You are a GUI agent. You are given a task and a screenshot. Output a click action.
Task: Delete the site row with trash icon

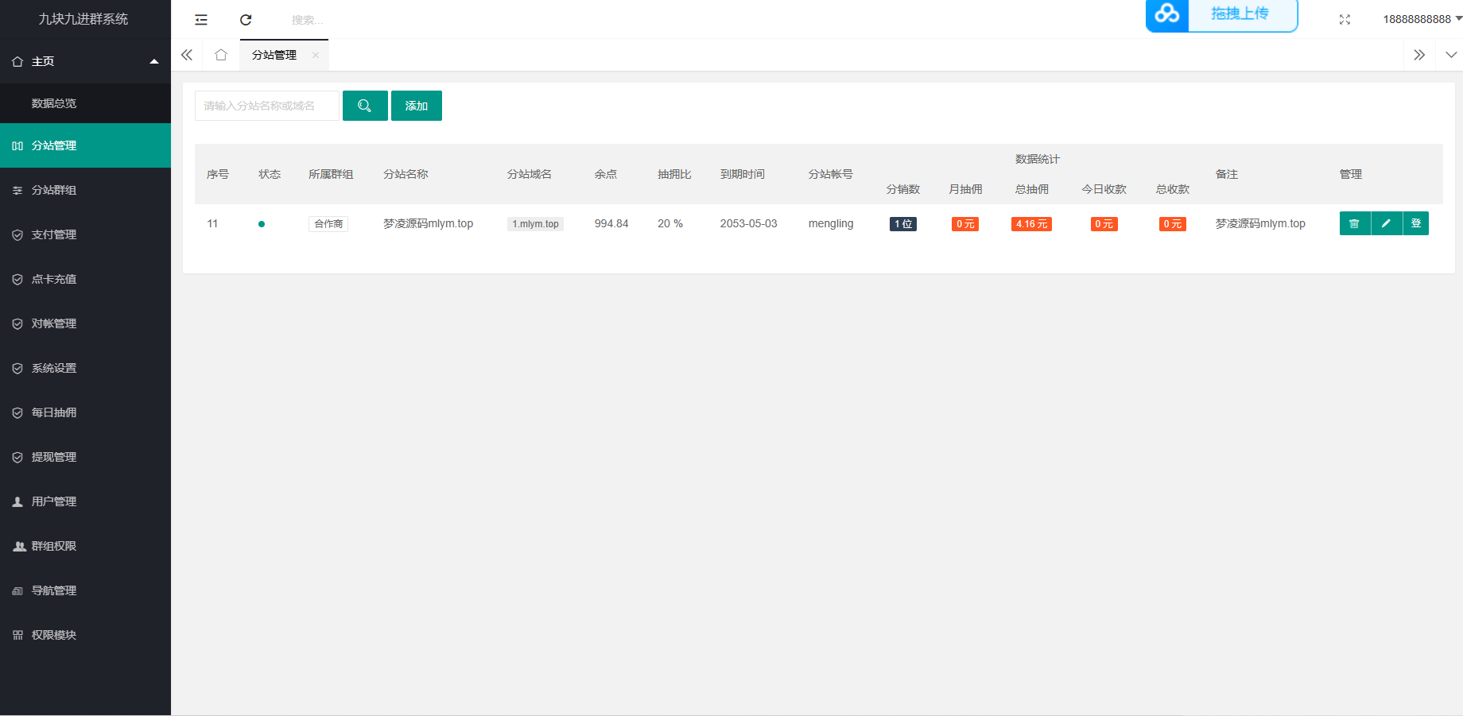pyautogui.click(x=1354, y=223)
